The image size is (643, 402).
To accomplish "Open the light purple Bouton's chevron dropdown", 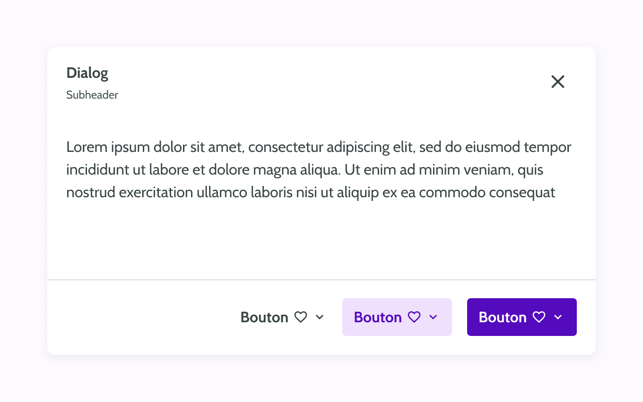I will [x=433, y=317].
